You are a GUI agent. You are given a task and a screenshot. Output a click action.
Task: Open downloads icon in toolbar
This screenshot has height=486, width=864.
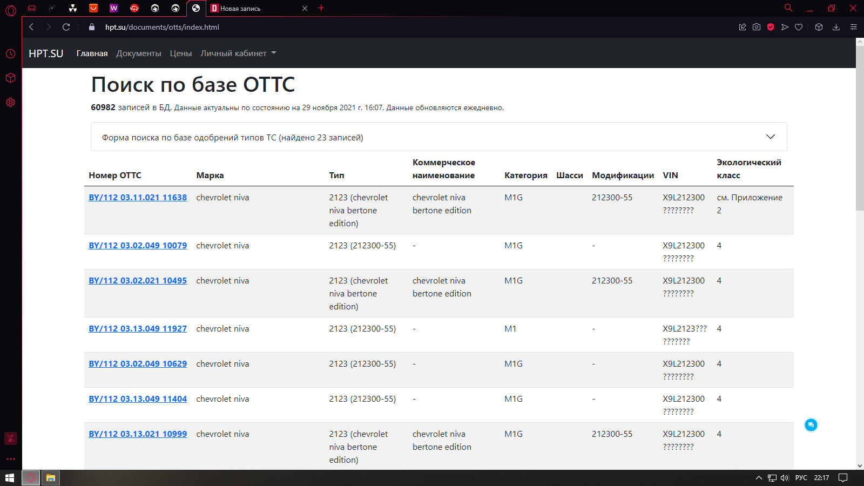(x=836, y=27)
